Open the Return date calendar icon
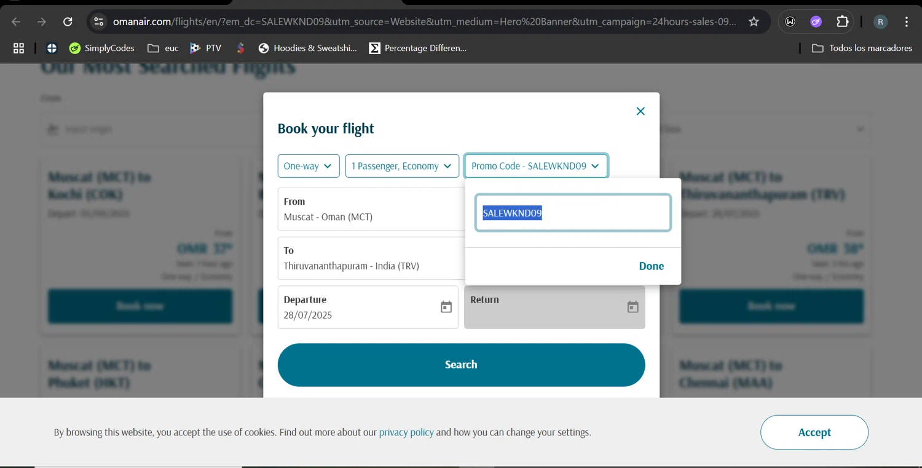The height and width of the screenshot is (468, 922). pos(632,307)
